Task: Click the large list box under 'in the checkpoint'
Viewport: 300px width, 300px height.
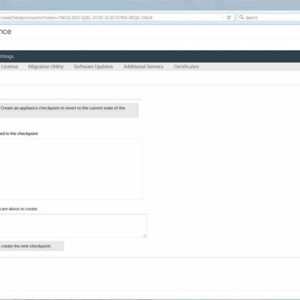Action: click(x=71, y=169)
